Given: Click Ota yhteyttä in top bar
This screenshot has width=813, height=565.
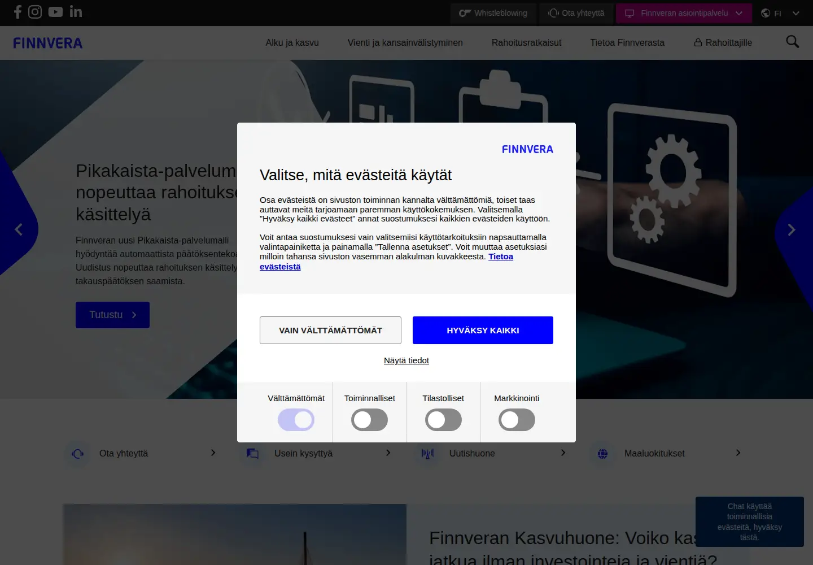Looking at the screenshot, I should click(576, 13).
